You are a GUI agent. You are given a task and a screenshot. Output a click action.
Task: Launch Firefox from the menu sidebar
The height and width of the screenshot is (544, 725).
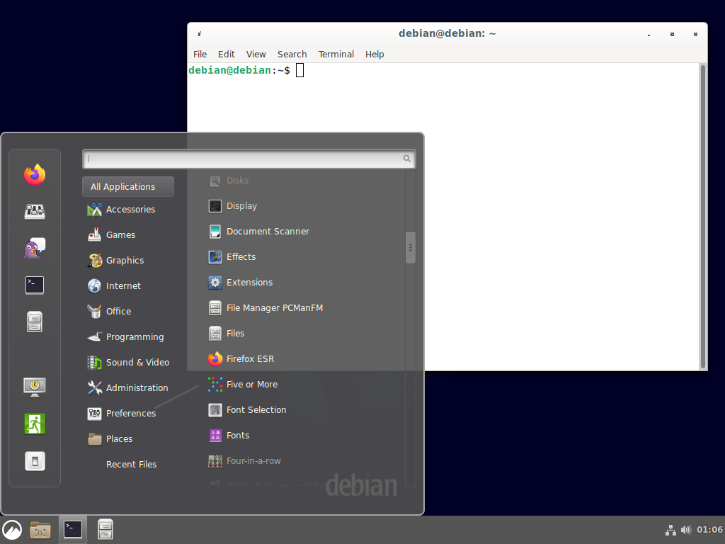pyautogui.click(x=34, y=174)
